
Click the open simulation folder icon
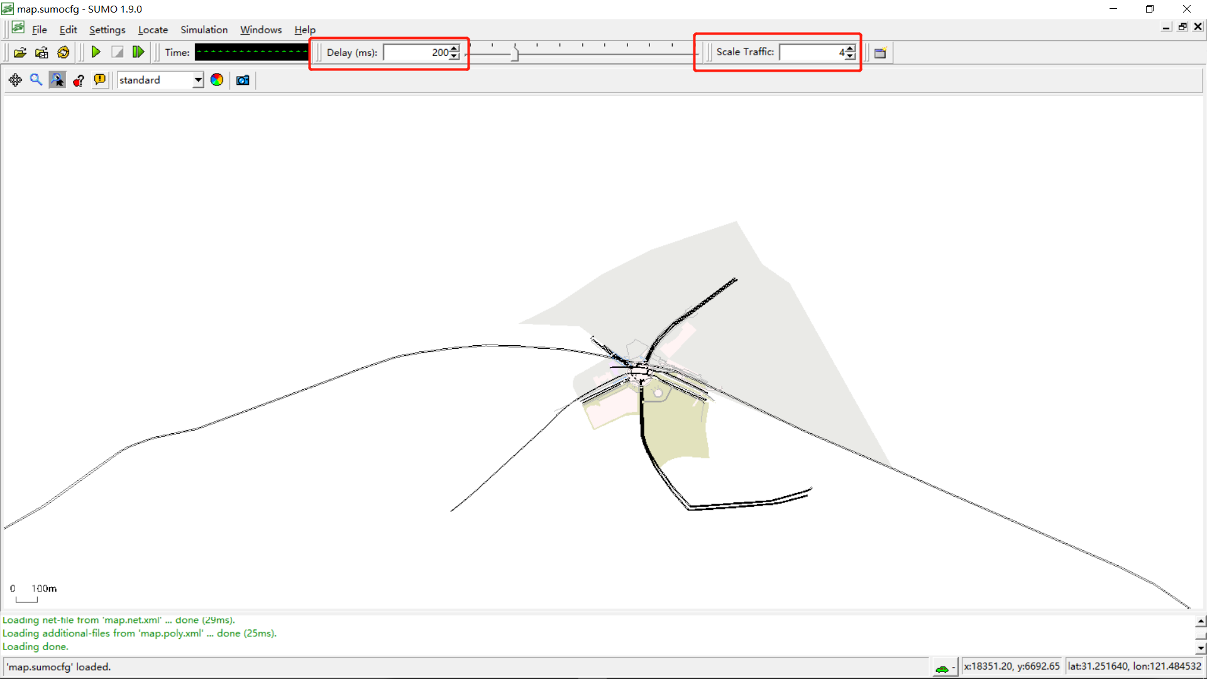pos(20,52)
